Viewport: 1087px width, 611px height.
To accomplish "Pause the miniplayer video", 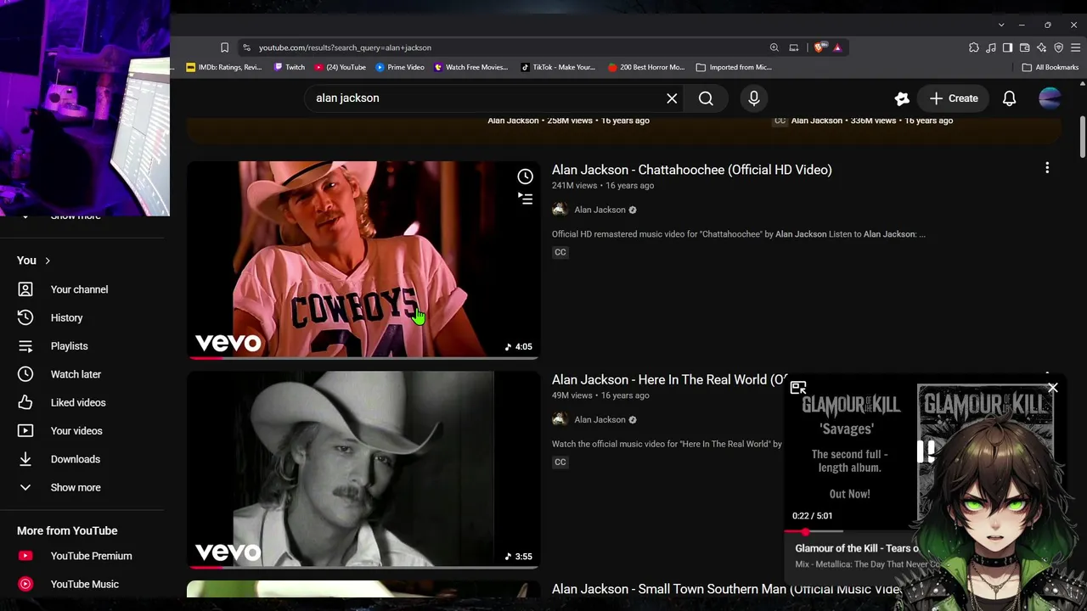I will (924, 451).
